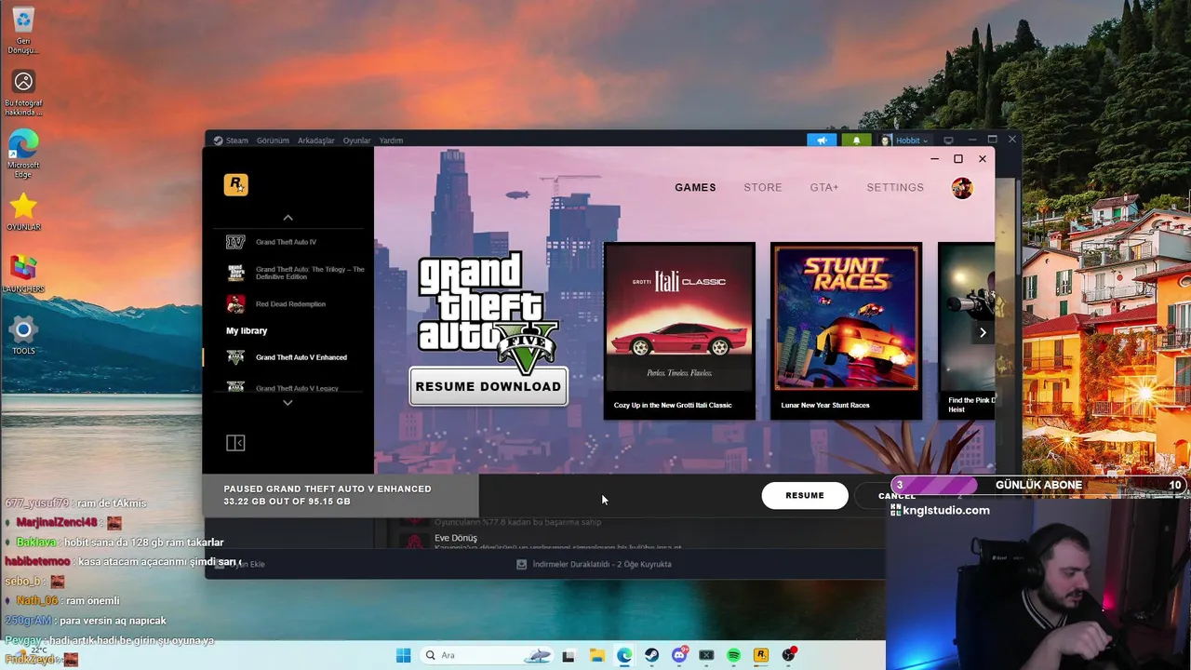Cancel the paused GTA V download
The height and width of the screenshot is (670, 1191).
click(897, 496)
